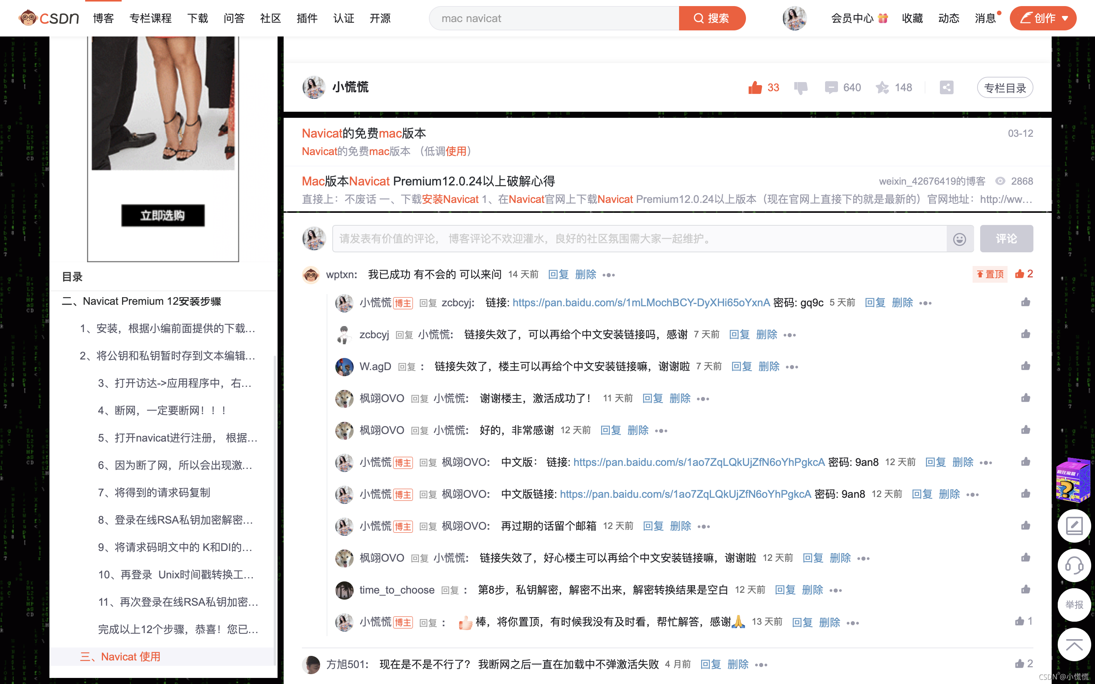The image size is (1095, 684).
Task: Click the comment icon showing 640
Action: click(x=831, y=87)
